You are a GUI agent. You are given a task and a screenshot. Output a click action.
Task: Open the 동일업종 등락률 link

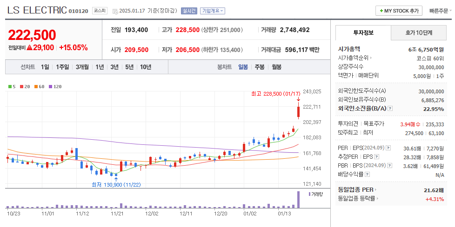tap(359, 199)
